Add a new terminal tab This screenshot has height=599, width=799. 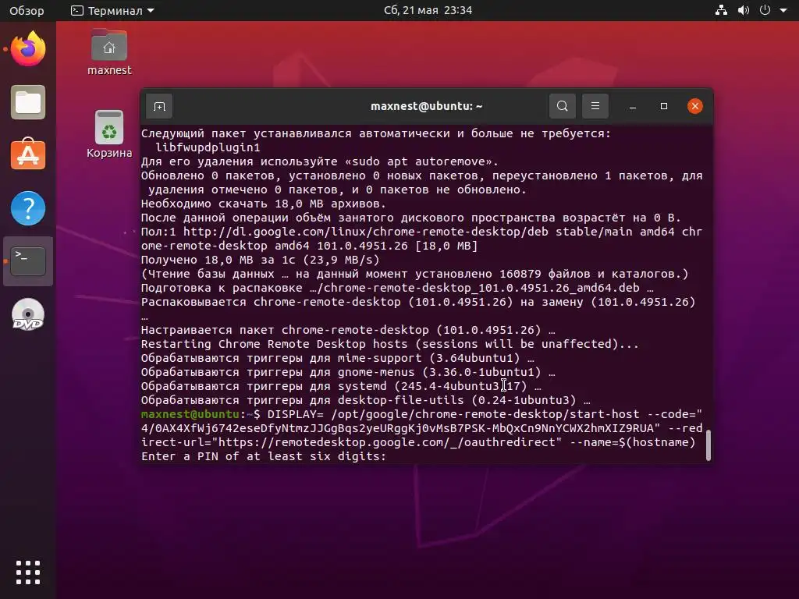(159, 106)
